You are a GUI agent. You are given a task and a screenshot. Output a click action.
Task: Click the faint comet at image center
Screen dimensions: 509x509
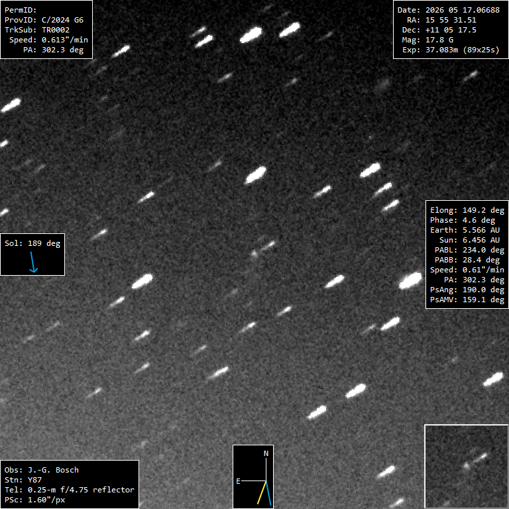pos(254,254)
